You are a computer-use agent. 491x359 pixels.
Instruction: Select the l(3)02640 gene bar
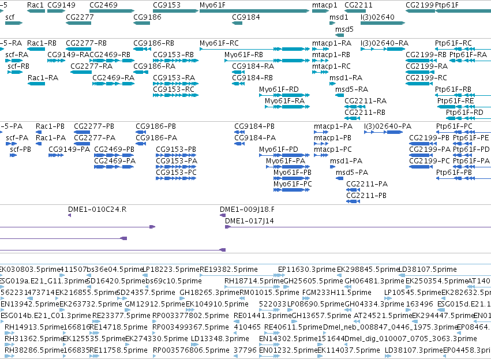pos(383,23)
